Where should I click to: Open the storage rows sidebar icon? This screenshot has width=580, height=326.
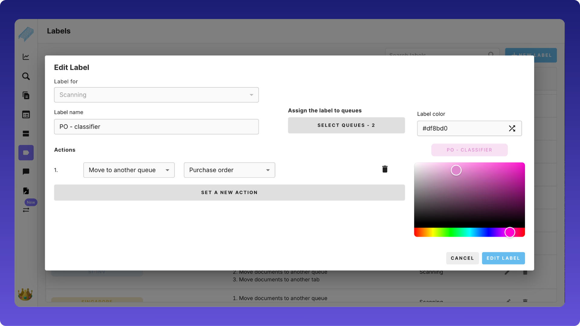pyautogui.click(x=26, y=134)
